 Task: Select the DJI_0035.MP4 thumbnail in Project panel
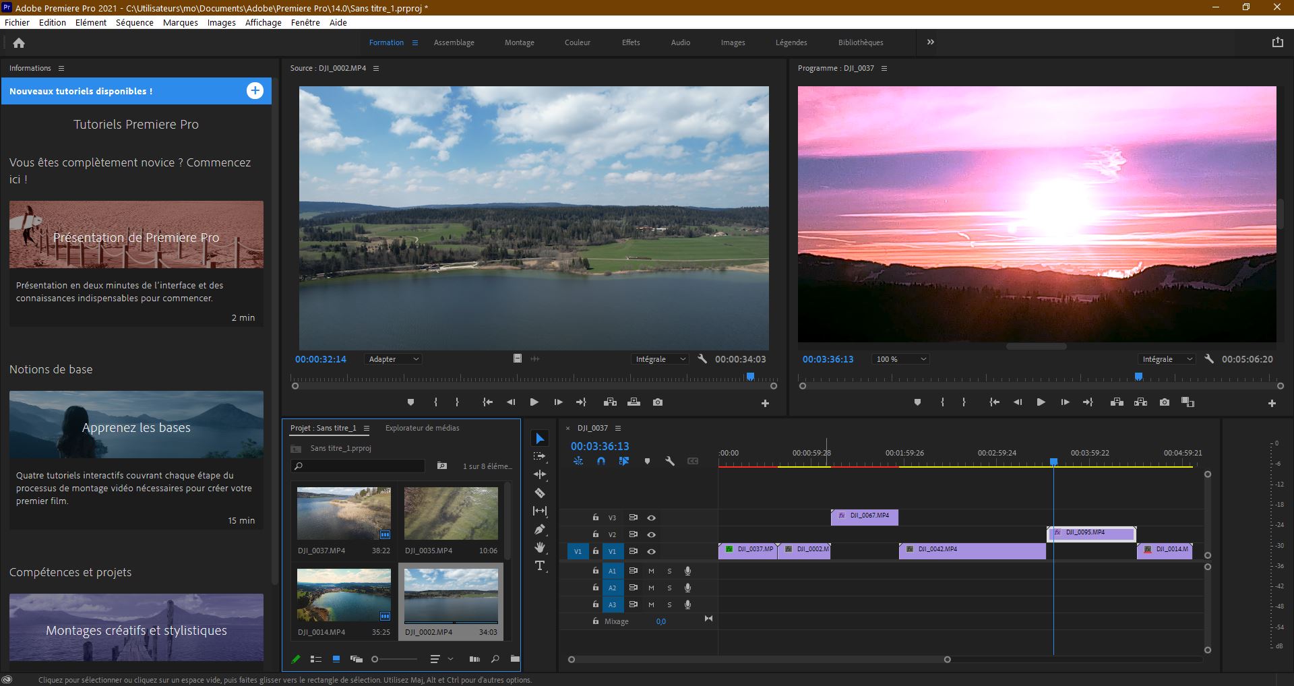pos(451,513)
